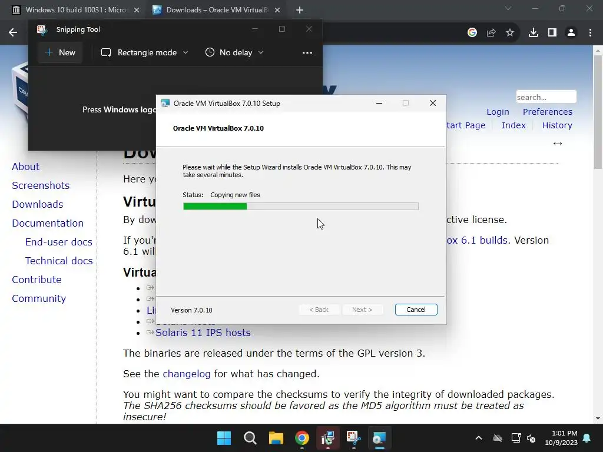603x452 pixels.
Task: Open File Explorer from taskbar
Action: tap(276, 438)
